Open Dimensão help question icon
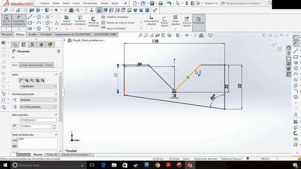Viewport: 301px width, 169px height. 58,51
